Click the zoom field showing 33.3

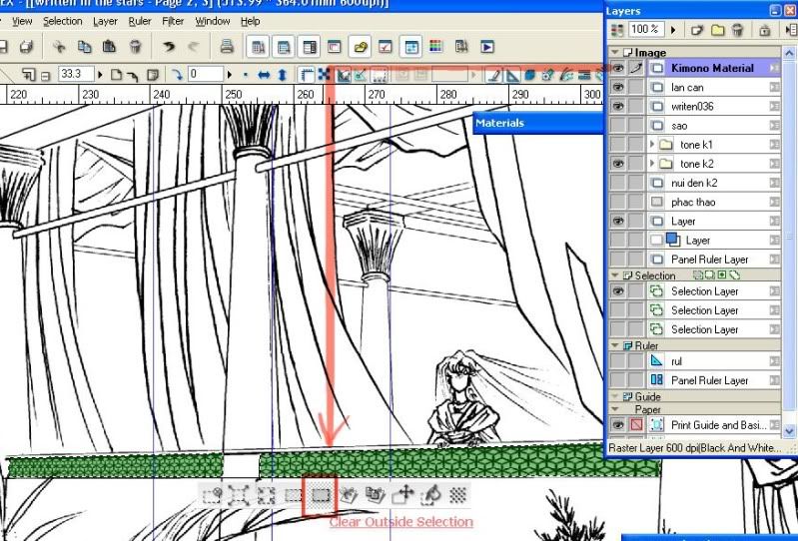tap(76, 74)
